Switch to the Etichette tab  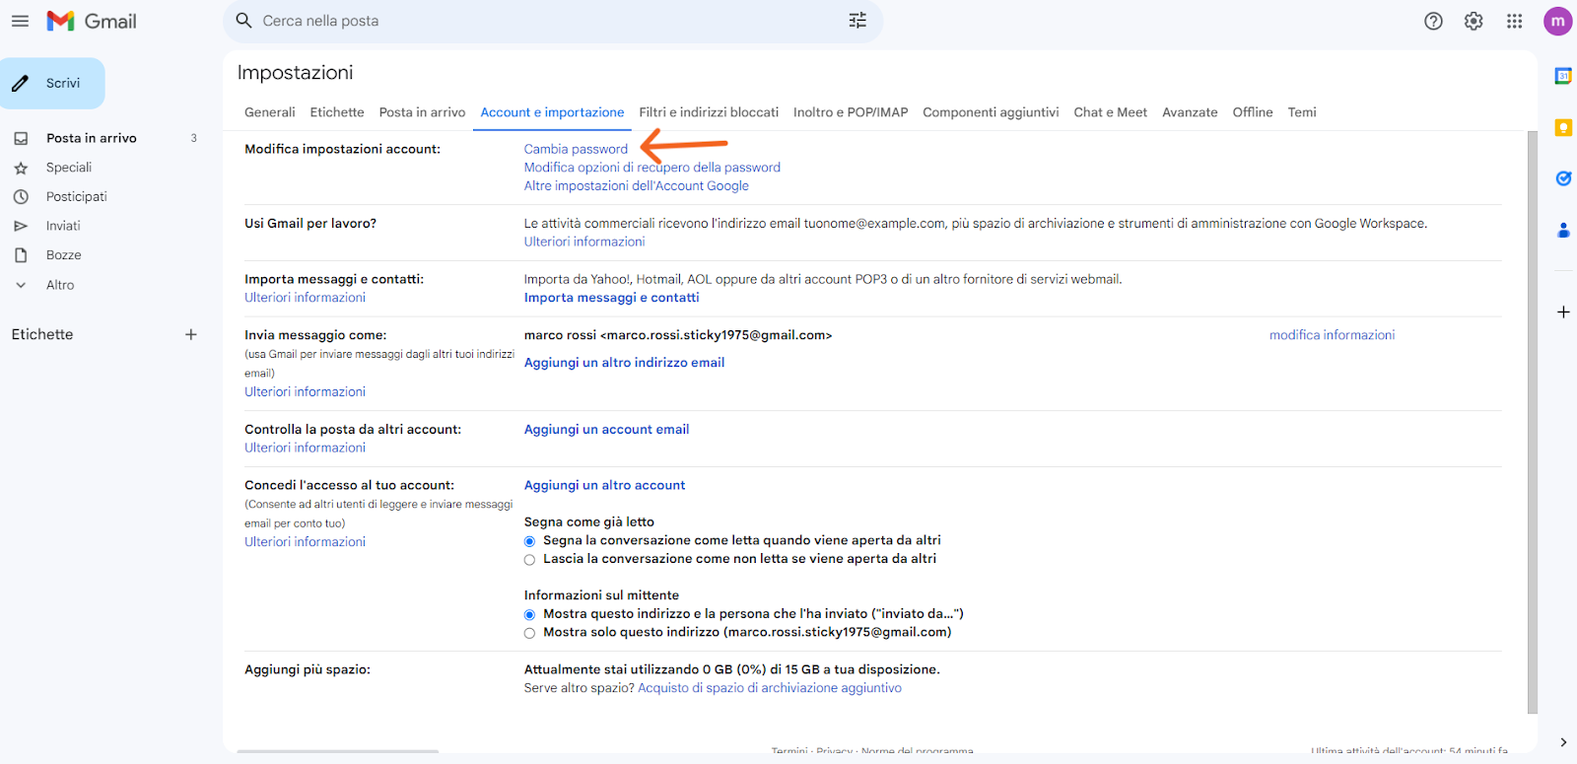pos(337,112)
